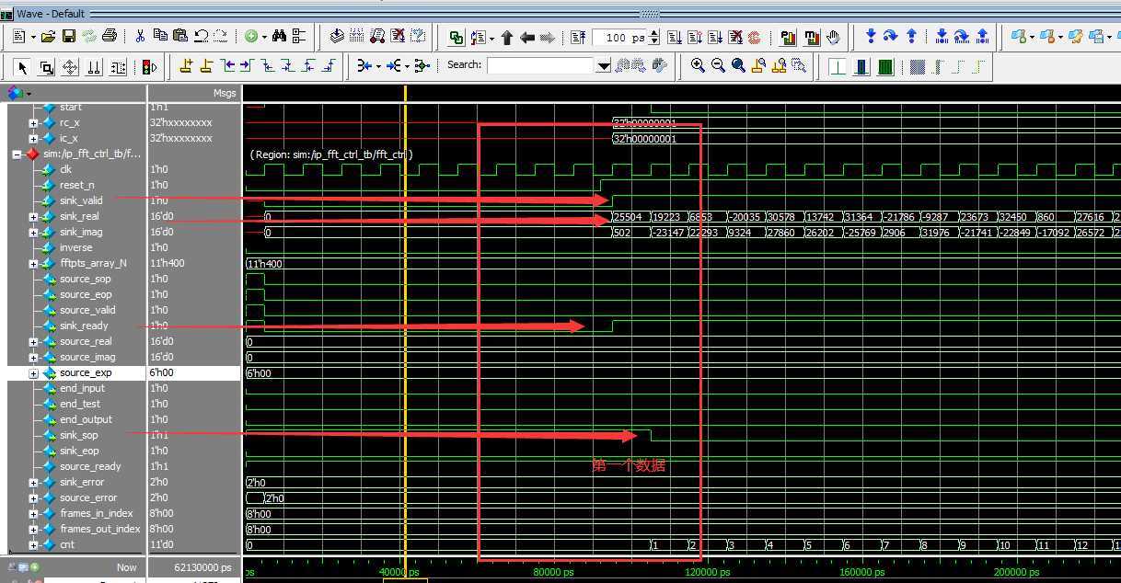The image size is (1121, 583).
Task: Click the run length field showing 100 ps
Action: (x=620, y=37)
